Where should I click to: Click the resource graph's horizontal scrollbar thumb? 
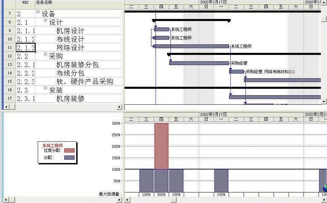[x=173, y=200]
